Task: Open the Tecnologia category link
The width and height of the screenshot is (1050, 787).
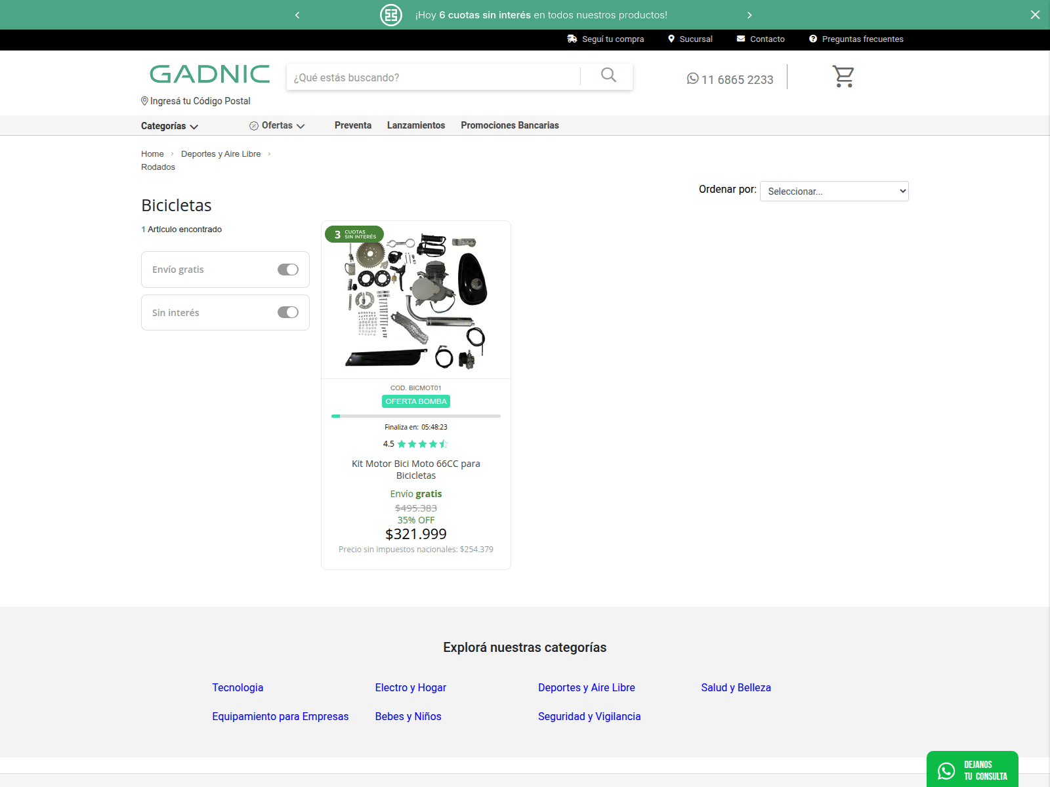Action: click(x=238, y=687)
